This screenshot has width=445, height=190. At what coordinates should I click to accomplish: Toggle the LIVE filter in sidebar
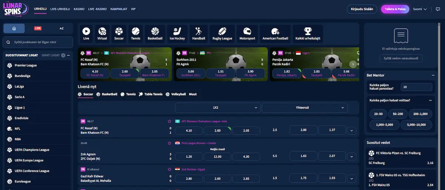point(38,28)
